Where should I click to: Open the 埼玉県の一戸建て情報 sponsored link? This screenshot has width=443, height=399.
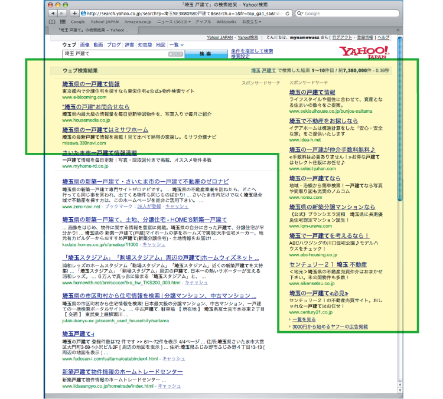[x=90, y=84]
